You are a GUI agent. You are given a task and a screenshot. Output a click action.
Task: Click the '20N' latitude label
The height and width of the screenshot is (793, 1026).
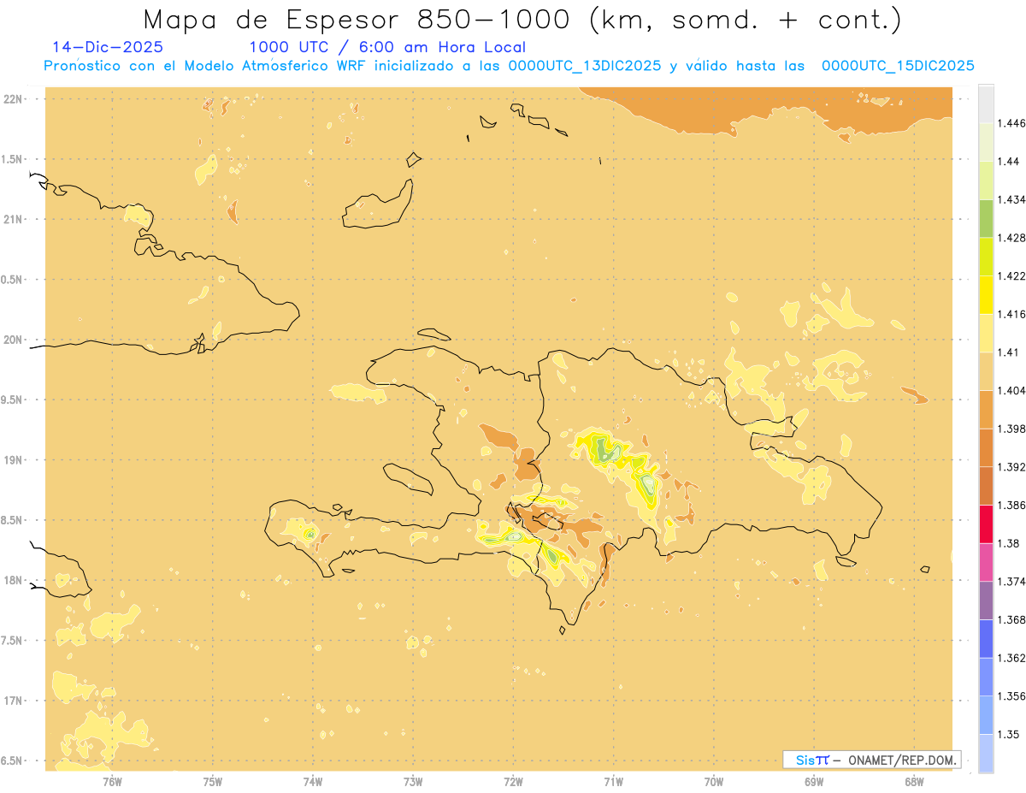click(x=14, y=340)
